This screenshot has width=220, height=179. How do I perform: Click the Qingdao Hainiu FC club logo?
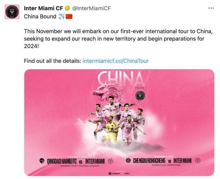pyautogui.click(x=42, y=160)
